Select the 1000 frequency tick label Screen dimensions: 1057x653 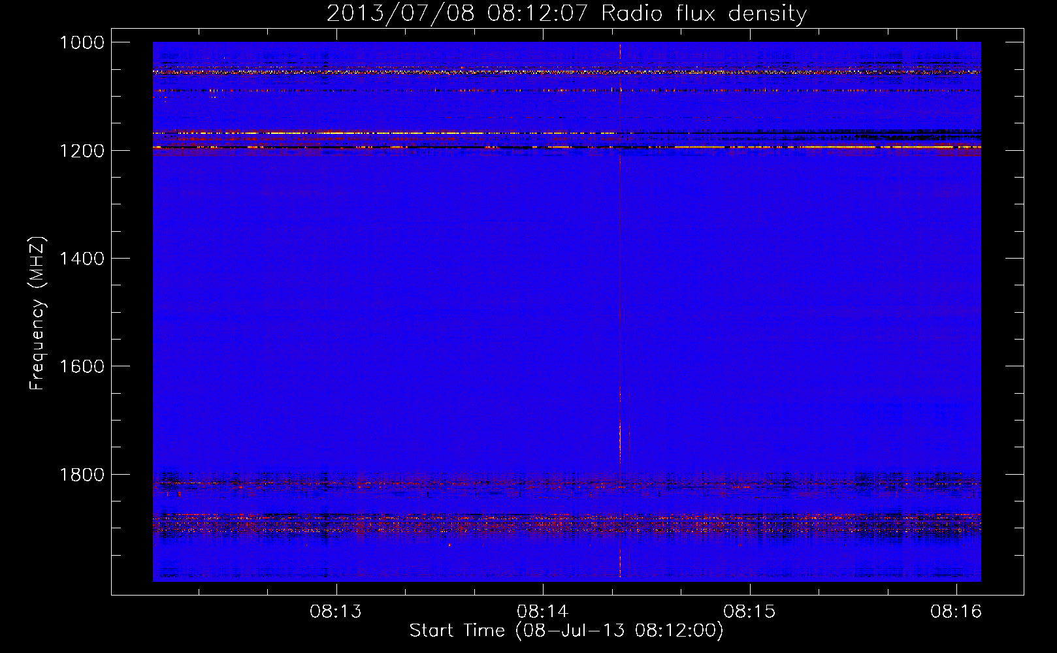[82, 42]
